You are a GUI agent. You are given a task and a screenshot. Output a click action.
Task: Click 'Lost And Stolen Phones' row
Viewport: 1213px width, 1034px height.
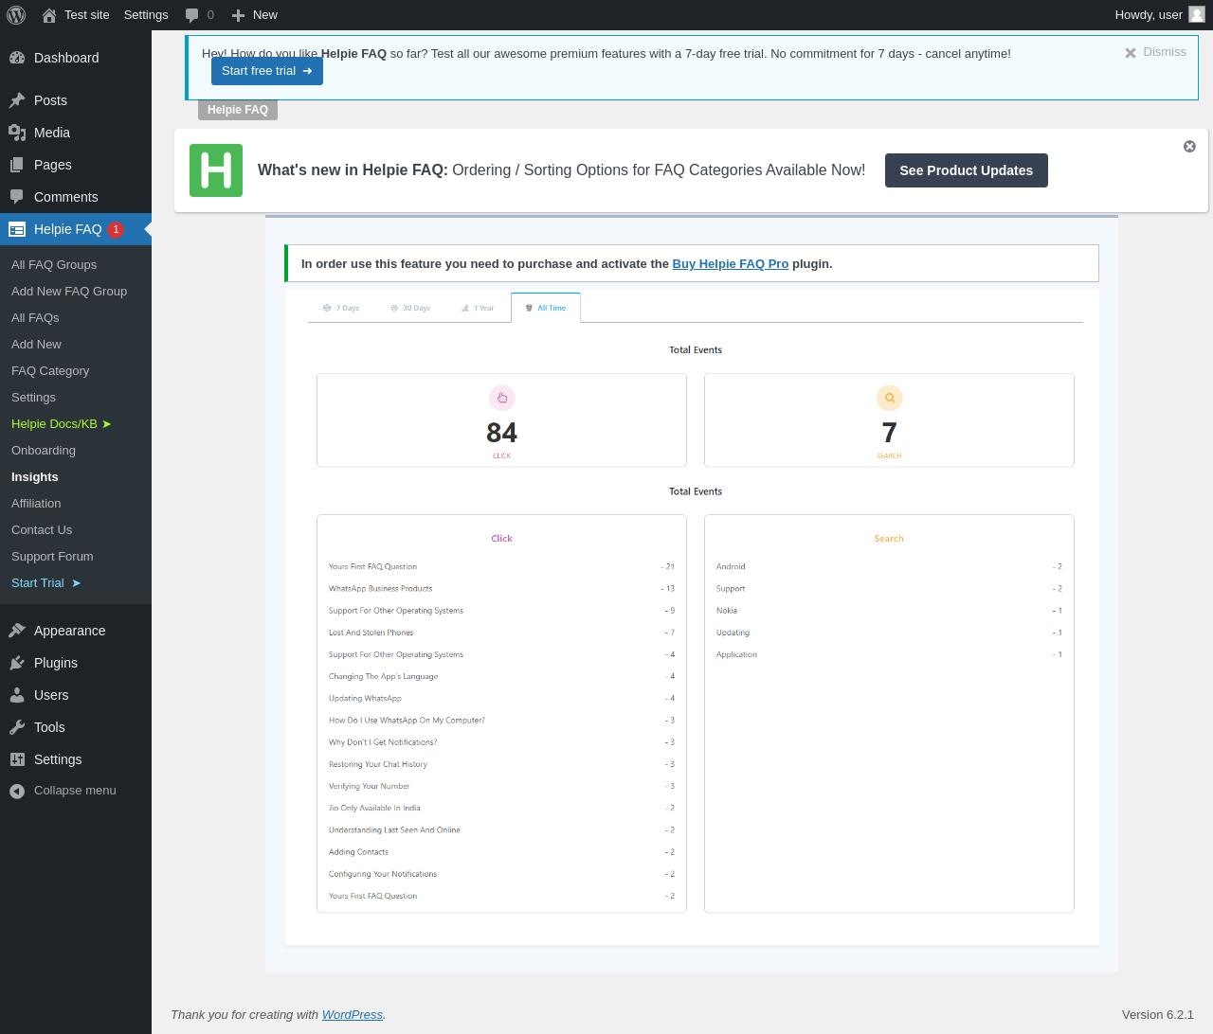[x=501, y=633]
